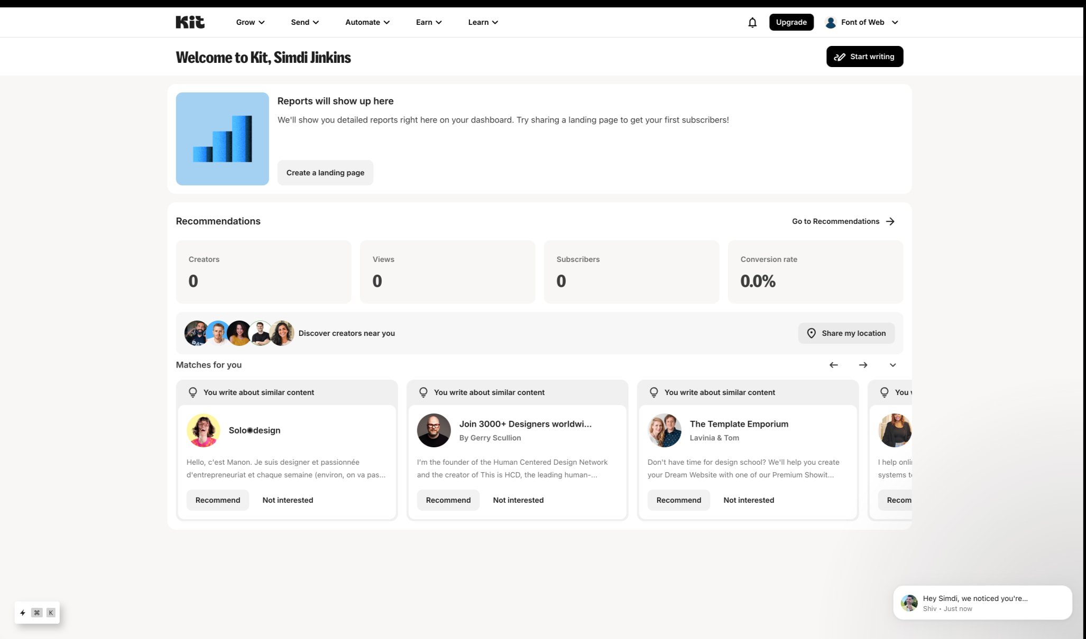Click the nearby creators avatar group
Screen dimensions: 1086x639
pos(239,333)
